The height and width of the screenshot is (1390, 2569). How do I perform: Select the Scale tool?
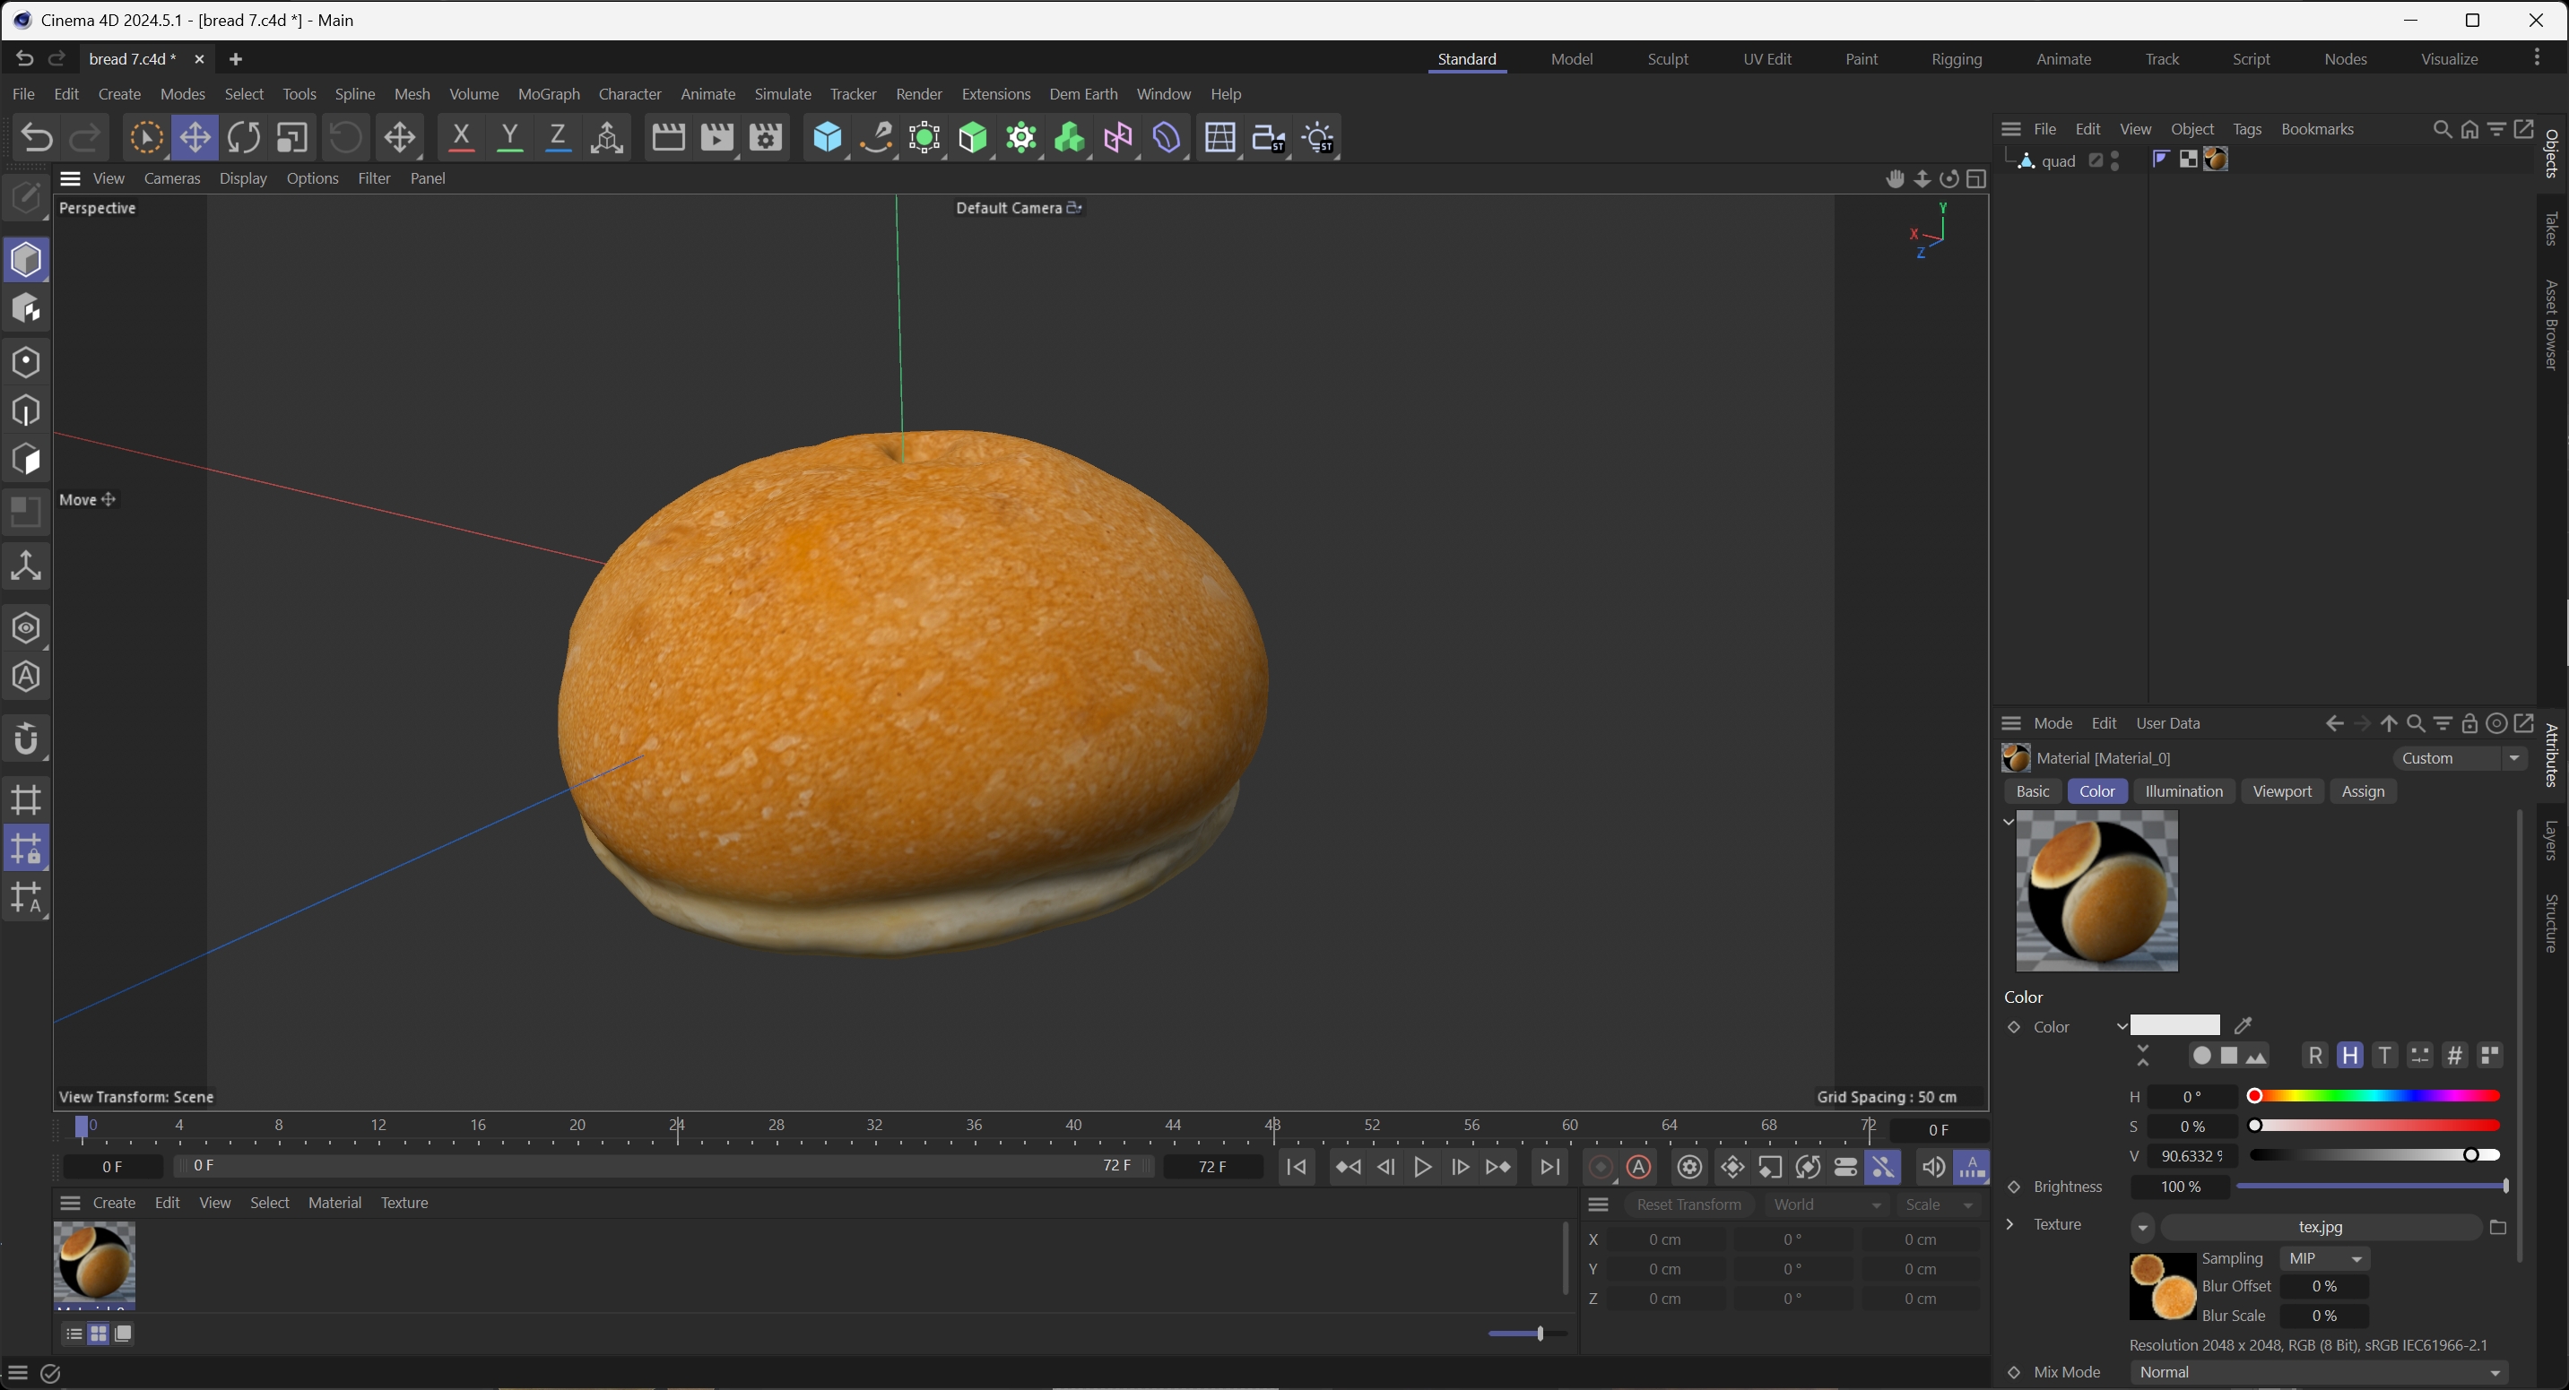tap(292, 137)
